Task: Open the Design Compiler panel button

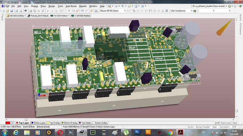Action: (x=203, y=127)
